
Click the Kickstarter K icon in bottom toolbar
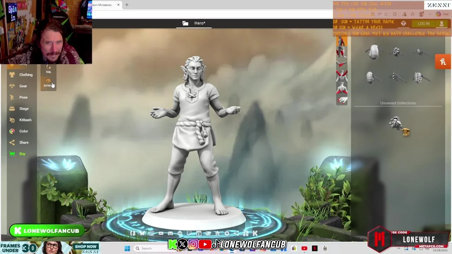(x=255, y=233)
